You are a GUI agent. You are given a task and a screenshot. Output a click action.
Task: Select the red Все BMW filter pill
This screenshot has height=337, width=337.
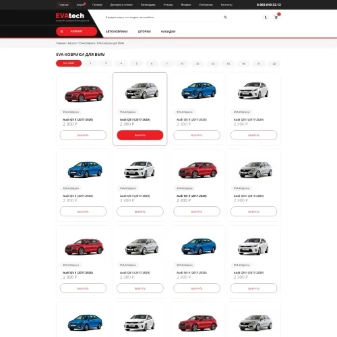point(69,63)
